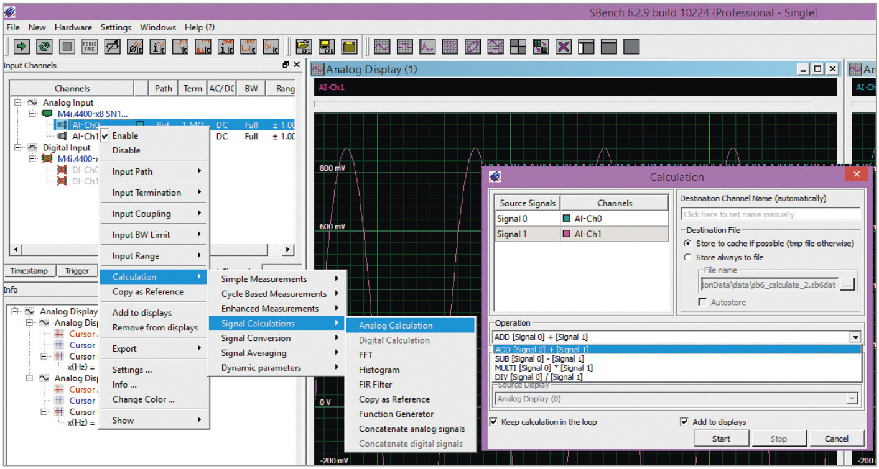
Task: Choose 'Copy as Reference' in channel context menu
Action: 155,292
